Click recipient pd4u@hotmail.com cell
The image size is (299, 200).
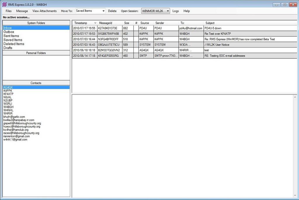pos(191,28)
